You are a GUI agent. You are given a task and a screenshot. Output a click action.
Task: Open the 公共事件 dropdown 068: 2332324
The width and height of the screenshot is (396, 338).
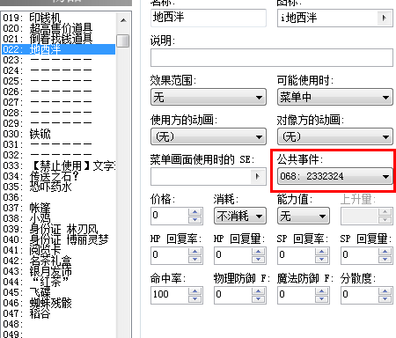coord(335,176)
